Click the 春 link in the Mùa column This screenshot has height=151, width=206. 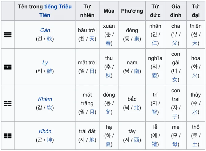pos(108,43)
